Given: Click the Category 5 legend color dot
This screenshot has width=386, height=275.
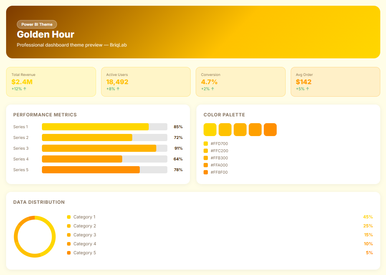Looking at the screenshot, I should pyautogui.click(x=69, y=253).
